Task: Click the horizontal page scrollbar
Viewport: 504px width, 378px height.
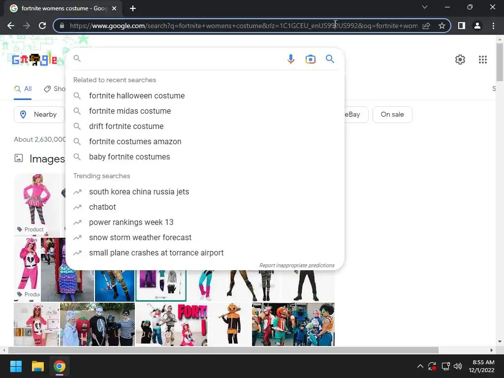Action: click(x=223, y=350)
